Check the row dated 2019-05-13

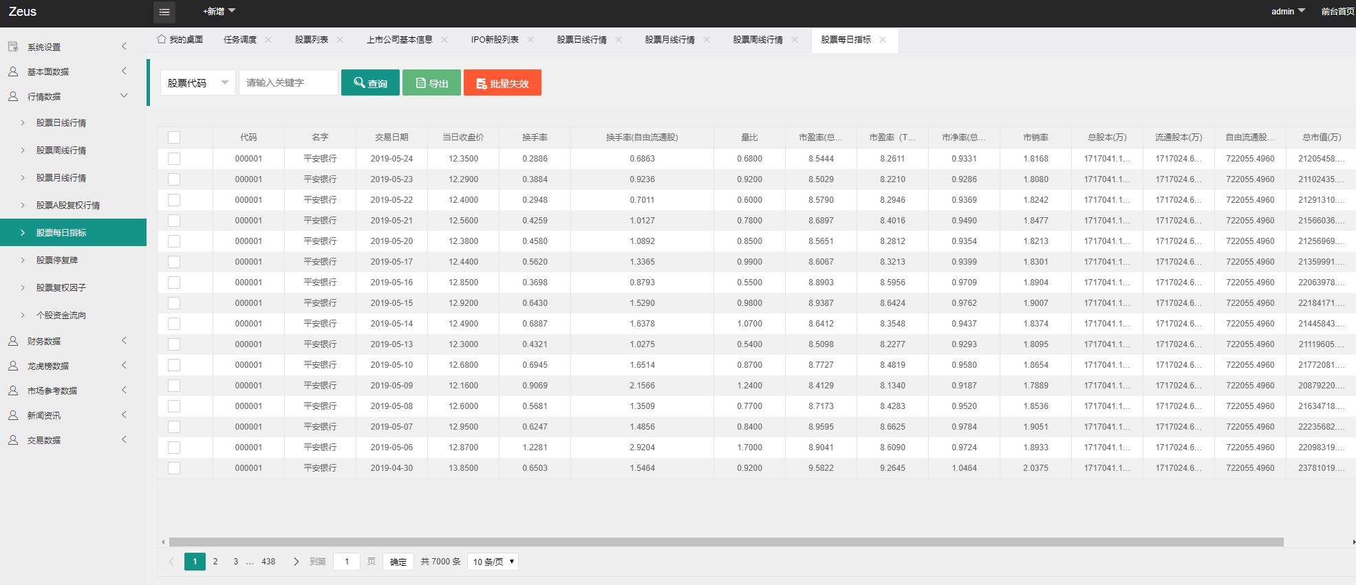coord(174,344)
